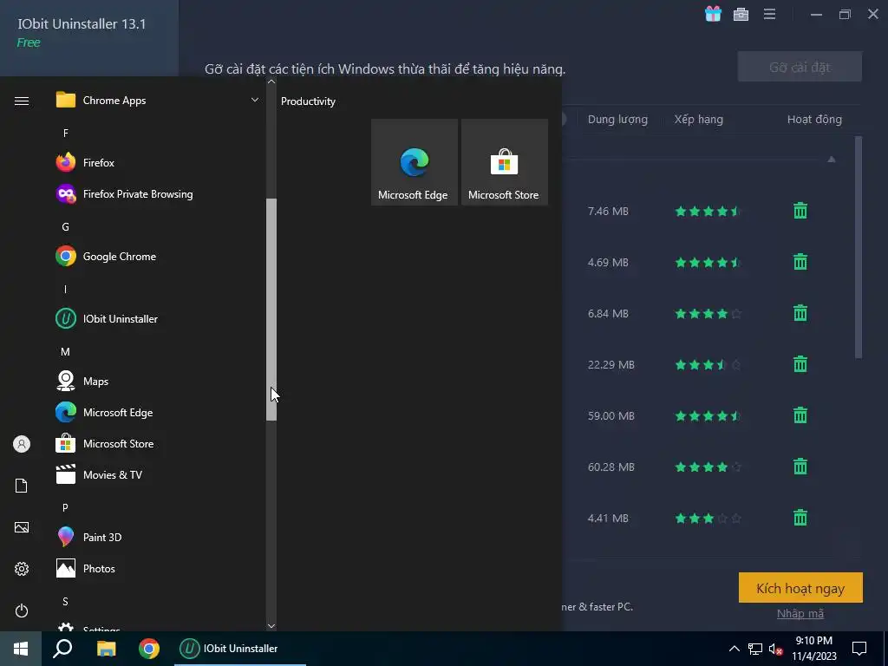Click trash icon for the 22.29 MB item
The height and width of the screenshot is (666, 888).
tap(800, 364)
